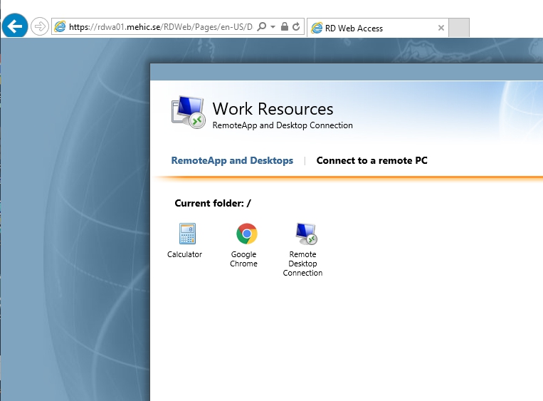
Task: Switch to RemoteApp and Desktops tab
Action: coord(232,160)
